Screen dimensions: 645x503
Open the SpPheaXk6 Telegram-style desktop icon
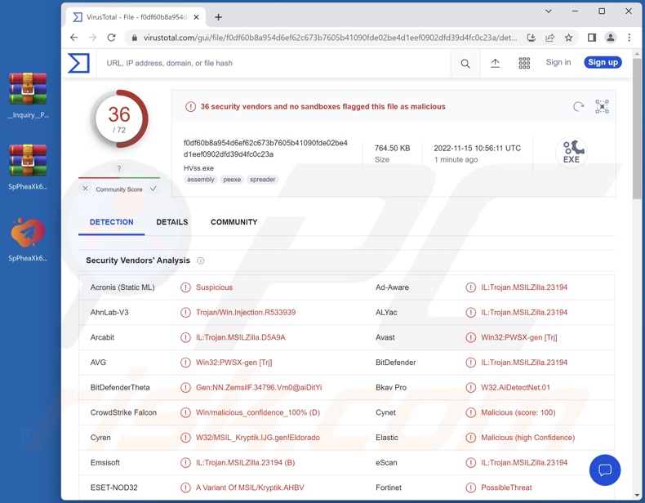[x=28, y=240]
